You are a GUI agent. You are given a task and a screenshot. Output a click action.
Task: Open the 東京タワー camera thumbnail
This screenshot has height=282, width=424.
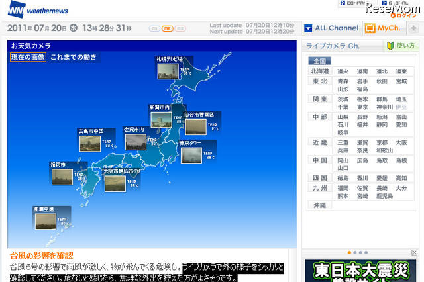click(191, 155)
